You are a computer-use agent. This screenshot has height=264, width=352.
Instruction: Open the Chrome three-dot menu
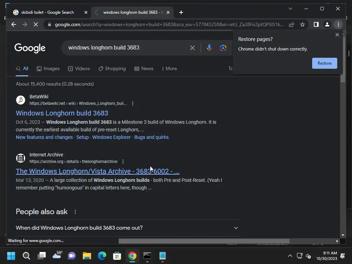pyautogui.click(x=338, y=24)
